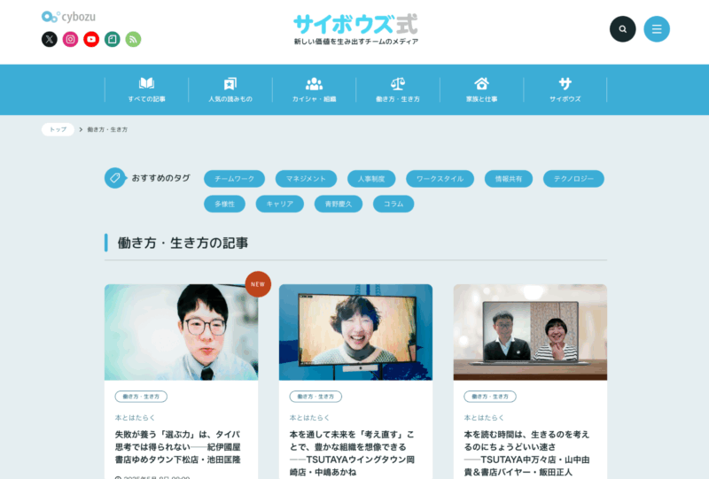Click 働き方・生き方 label on TSUTAYA中万々店 card

[490, 397]
